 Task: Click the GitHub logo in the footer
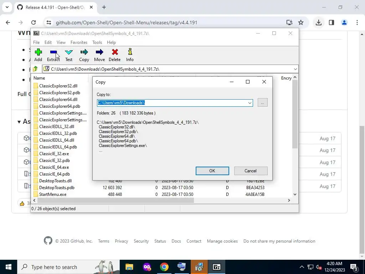click(x=48, y=240)
